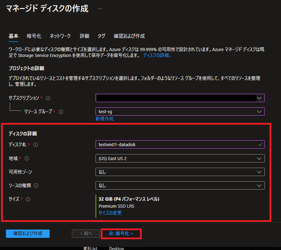
Task: Click the 資料.txt label at bottom
Action: (90, 248)
